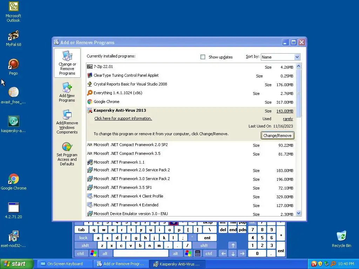Click the Kaspersky Anti-Virus 2013 entry icon
The image size is (359, 269).
pos(90,110)
